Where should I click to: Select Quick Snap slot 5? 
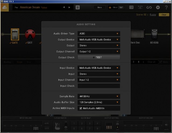pos(74,128)
